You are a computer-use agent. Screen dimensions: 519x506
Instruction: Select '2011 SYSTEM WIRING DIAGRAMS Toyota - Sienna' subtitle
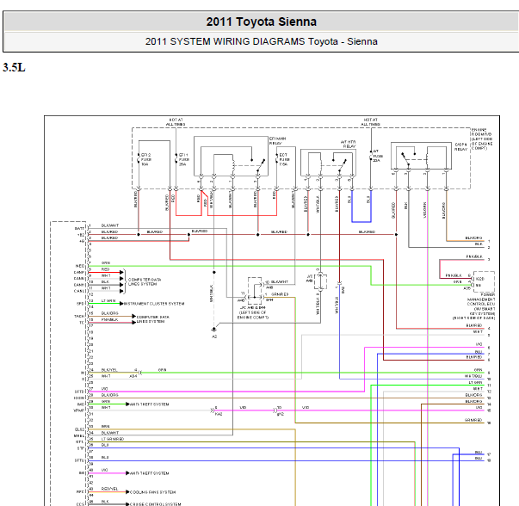261,41
